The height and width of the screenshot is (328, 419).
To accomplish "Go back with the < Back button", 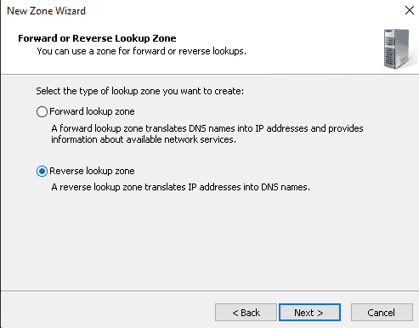I will [x=246, y=313].
